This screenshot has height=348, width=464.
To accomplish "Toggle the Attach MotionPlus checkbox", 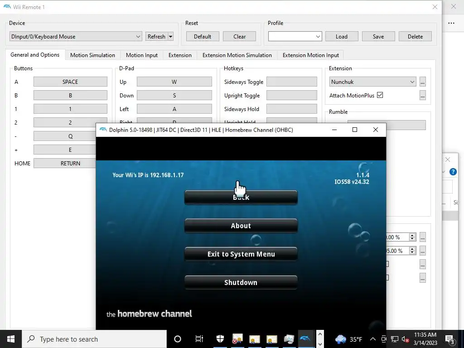I will [380, 95].
